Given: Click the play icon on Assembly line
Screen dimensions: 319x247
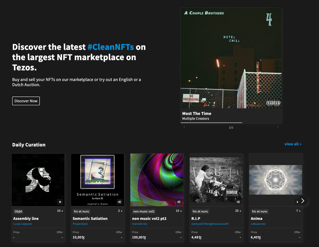Looking at the screenshot, I should click(60, 202).
